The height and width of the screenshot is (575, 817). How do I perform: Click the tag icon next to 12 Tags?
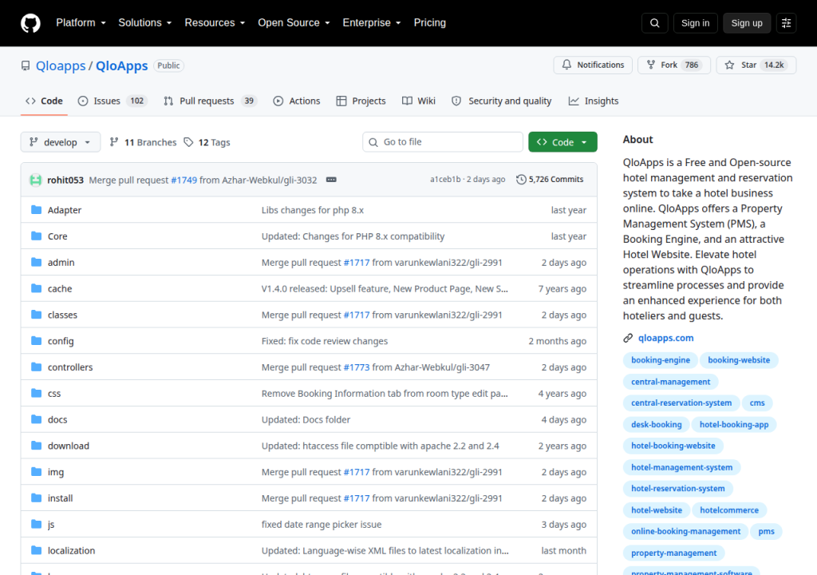[188, 142]
